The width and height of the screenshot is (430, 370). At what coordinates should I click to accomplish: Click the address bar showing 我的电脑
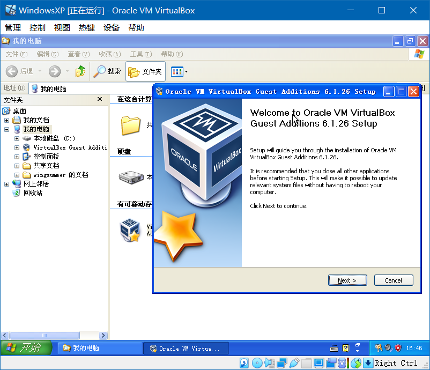91,88
